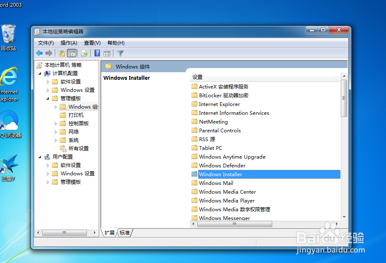Select 打印机 in the tree
The image size is (386, 263).
(x=76, y=115)
